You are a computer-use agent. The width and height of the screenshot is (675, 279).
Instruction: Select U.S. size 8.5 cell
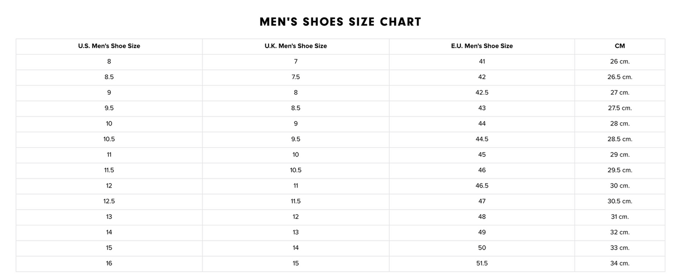click(x=109, y=77)
